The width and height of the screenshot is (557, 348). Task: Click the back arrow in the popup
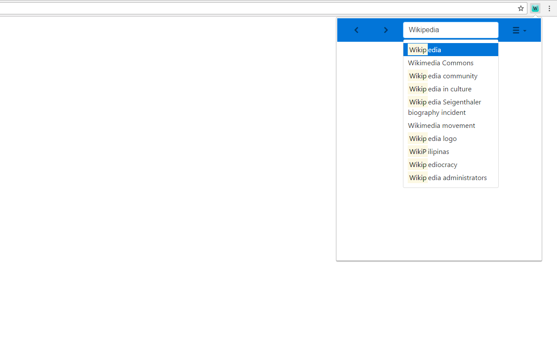pyautogui.click(x=356, y=30)
